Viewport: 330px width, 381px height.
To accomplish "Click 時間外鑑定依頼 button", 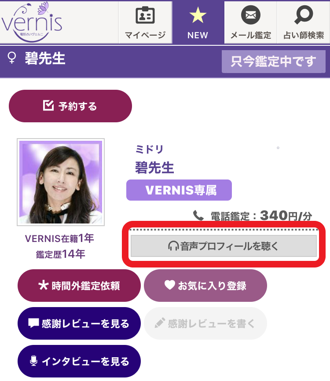I will pos(79,286).
